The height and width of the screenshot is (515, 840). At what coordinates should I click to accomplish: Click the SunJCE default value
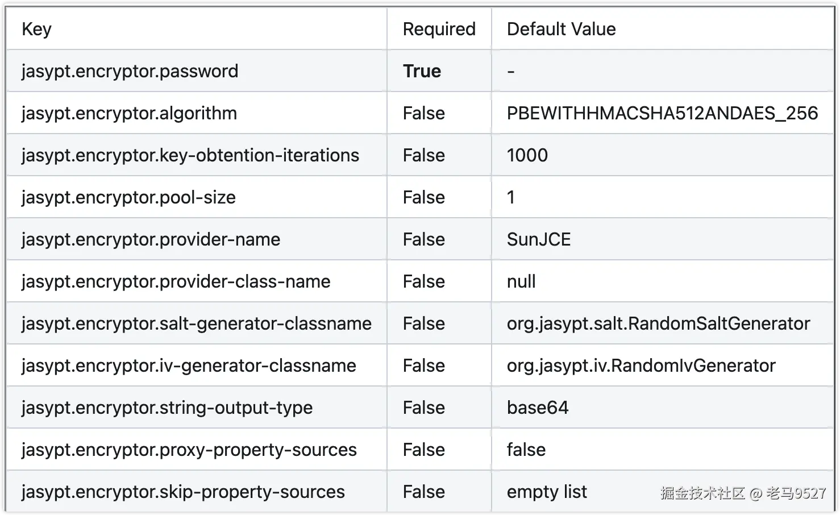click(x=539, y=239)
